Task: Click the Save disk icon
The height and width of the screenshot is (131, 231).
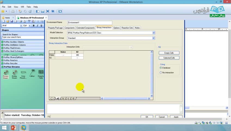Action: click(12, 21)
